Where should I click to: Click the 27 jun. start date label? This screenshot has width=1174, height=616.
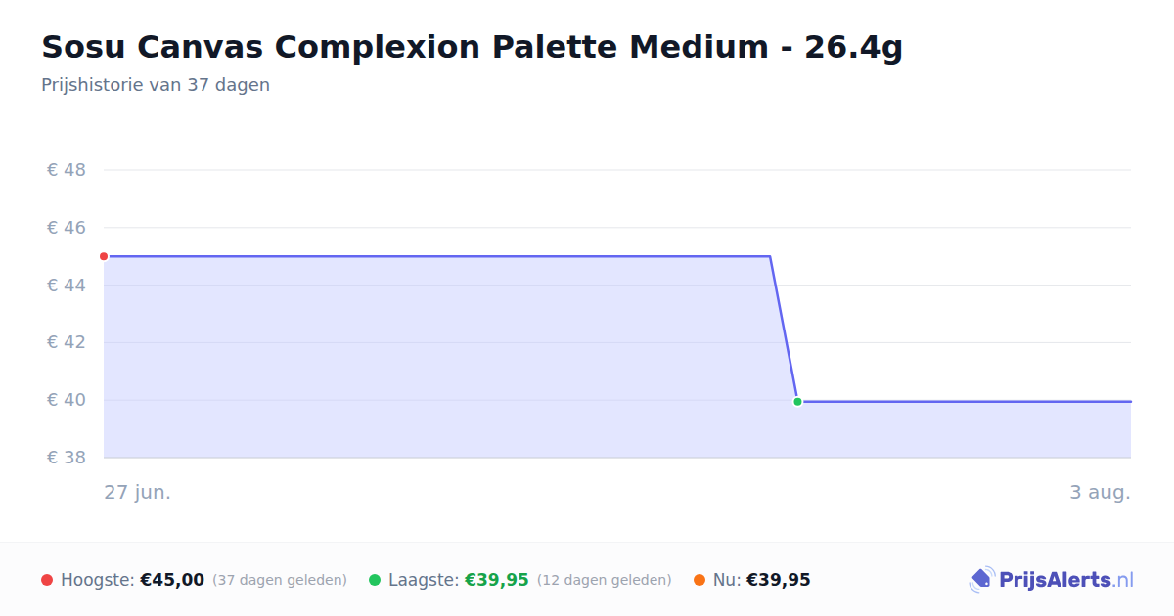click(x=138, y=492)
